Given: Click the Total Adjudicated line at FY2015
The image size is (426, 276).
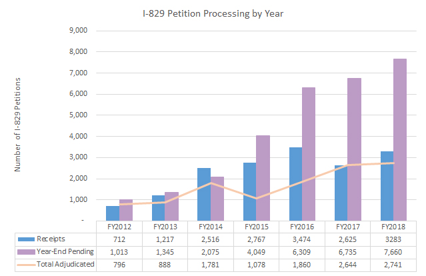Looking at the screenshot, I should (x=255, y=198).
